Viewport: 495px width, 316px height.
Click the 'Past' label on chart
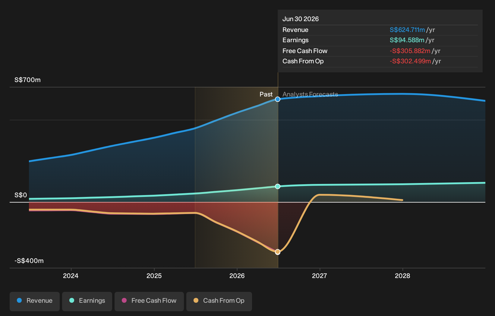[x=266, y=94]
